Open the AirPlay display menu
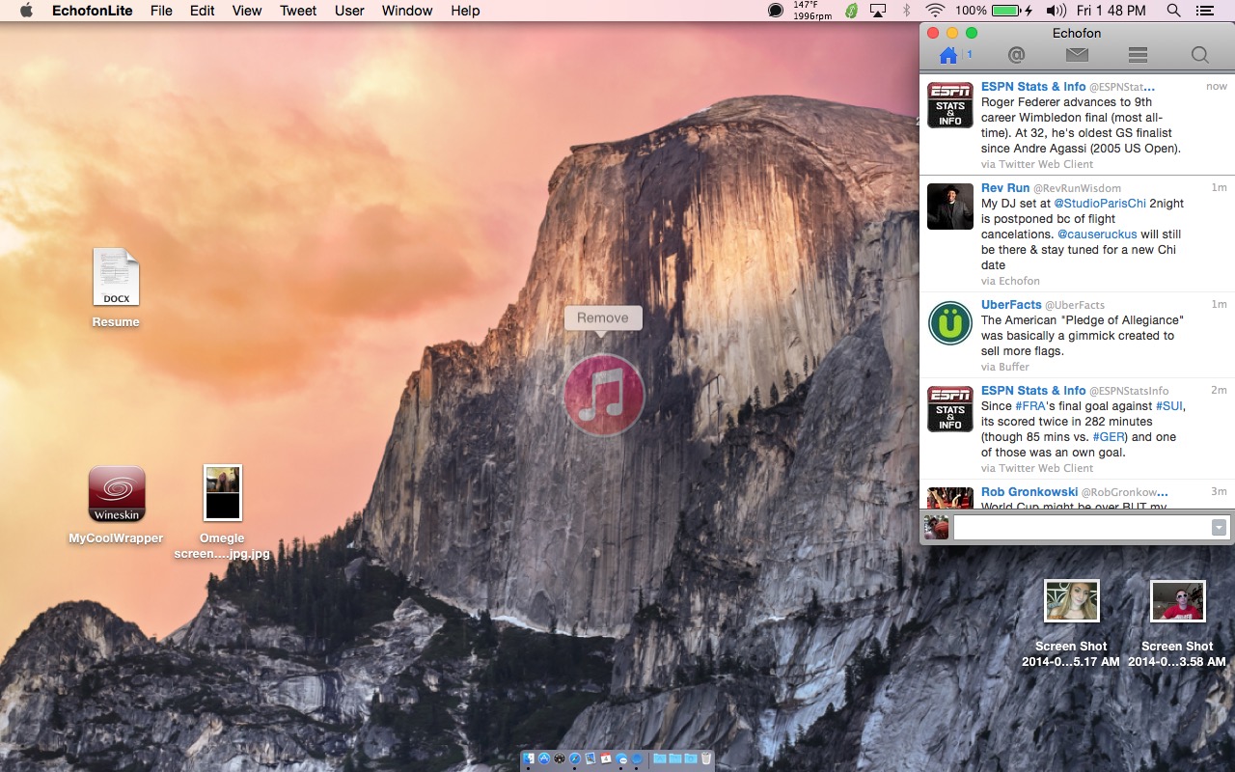1235x772 pixels. coord(878,11)
